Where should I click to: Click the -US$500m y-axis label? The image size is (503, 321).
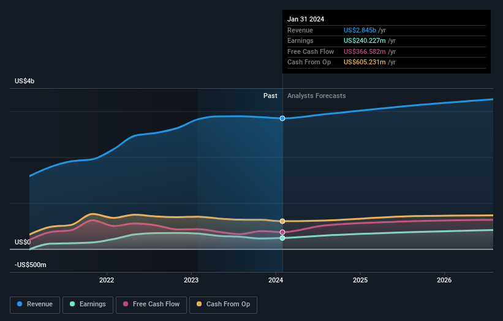[x=31, y=265]
